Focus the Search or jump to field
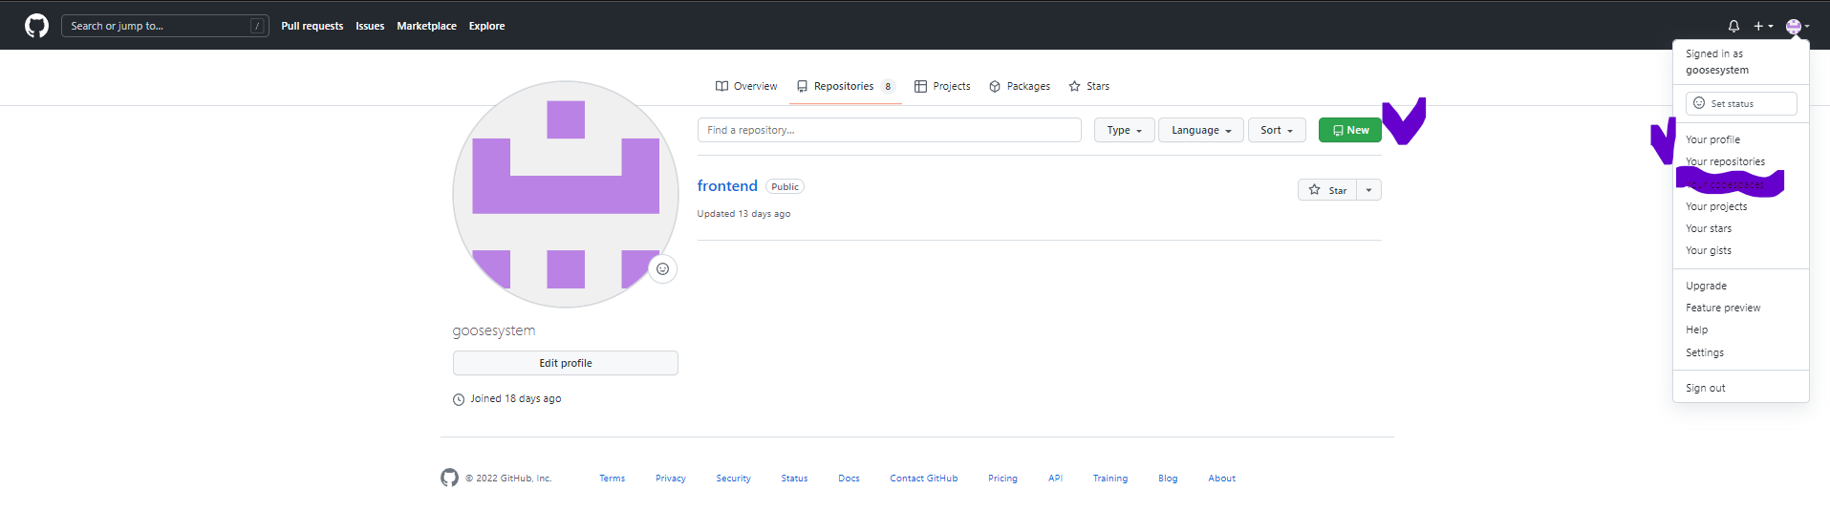 (x=164, y=26)
